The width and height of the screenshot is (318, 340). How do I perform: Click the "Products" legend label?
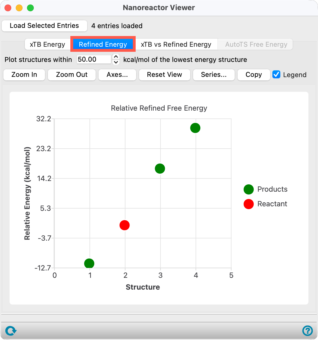272,189
